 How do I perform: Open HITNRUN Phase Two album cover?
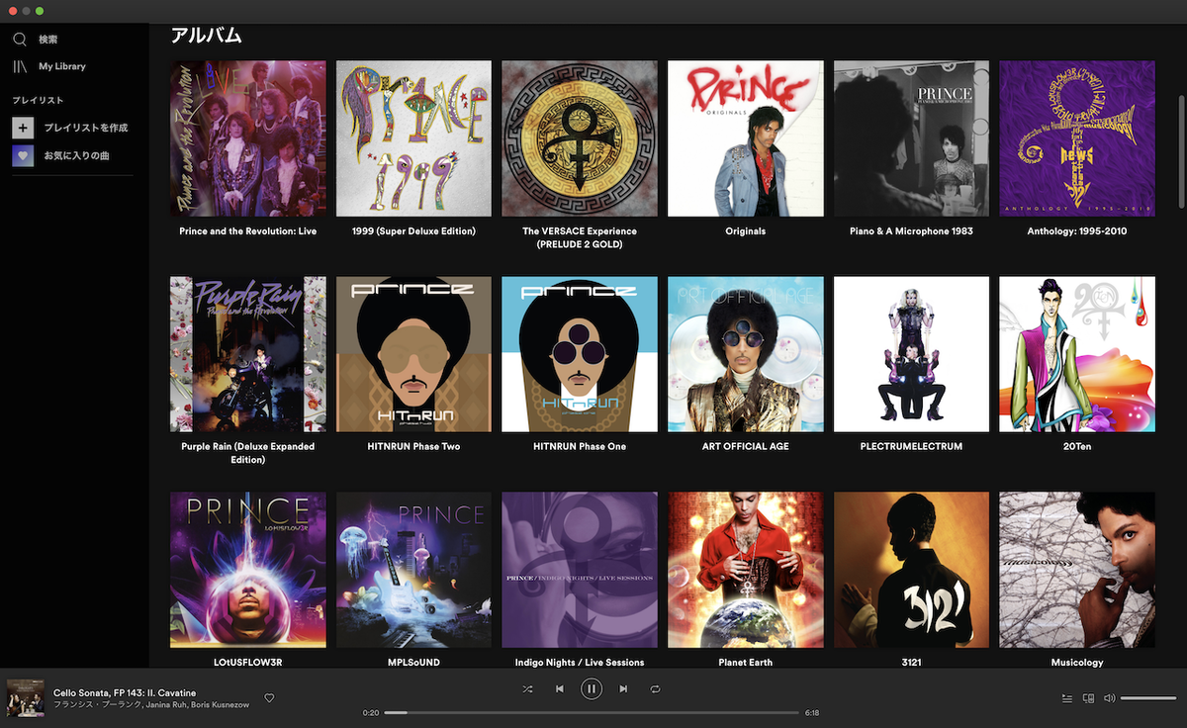[x=413, y=354]
